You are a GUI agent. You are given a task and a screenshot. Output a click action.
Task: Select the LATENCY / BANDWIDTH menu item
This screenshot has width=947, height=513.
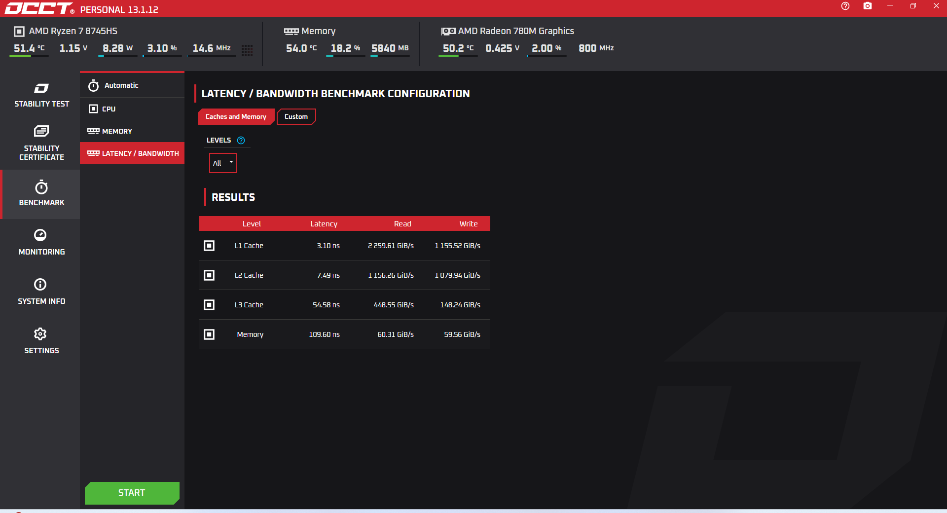tap(132, 153)
